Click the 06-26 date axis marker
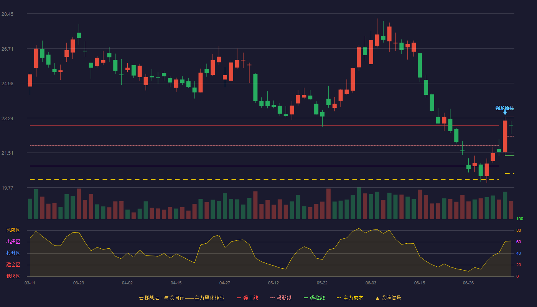 (468, 283)
